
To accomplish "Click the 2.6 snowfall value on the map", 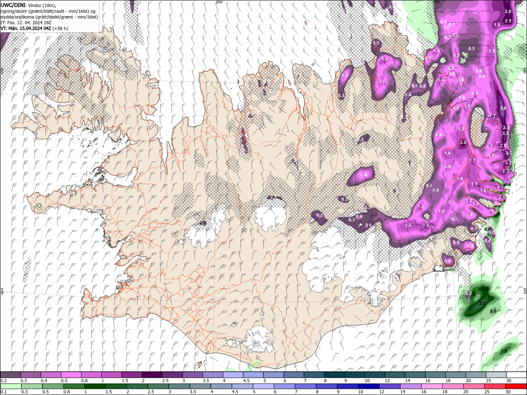I will [463, 143].
